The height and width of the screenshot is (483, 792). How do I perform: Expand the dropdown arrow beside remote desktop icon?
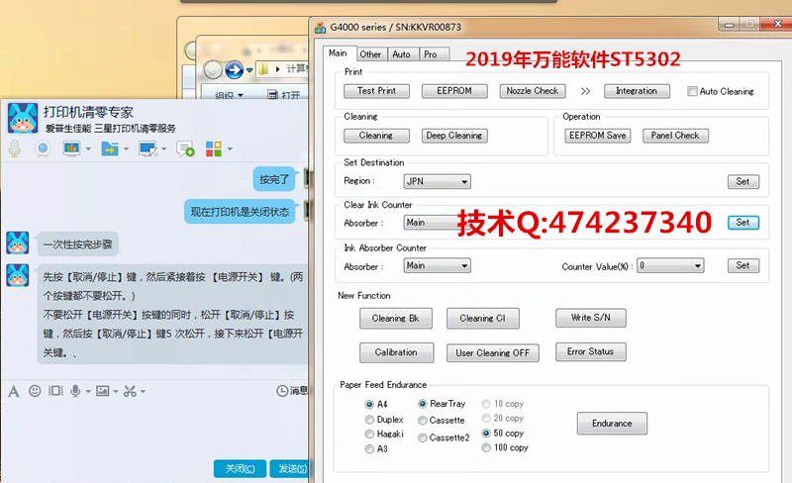pyautogui.click(x=164, y=149)
